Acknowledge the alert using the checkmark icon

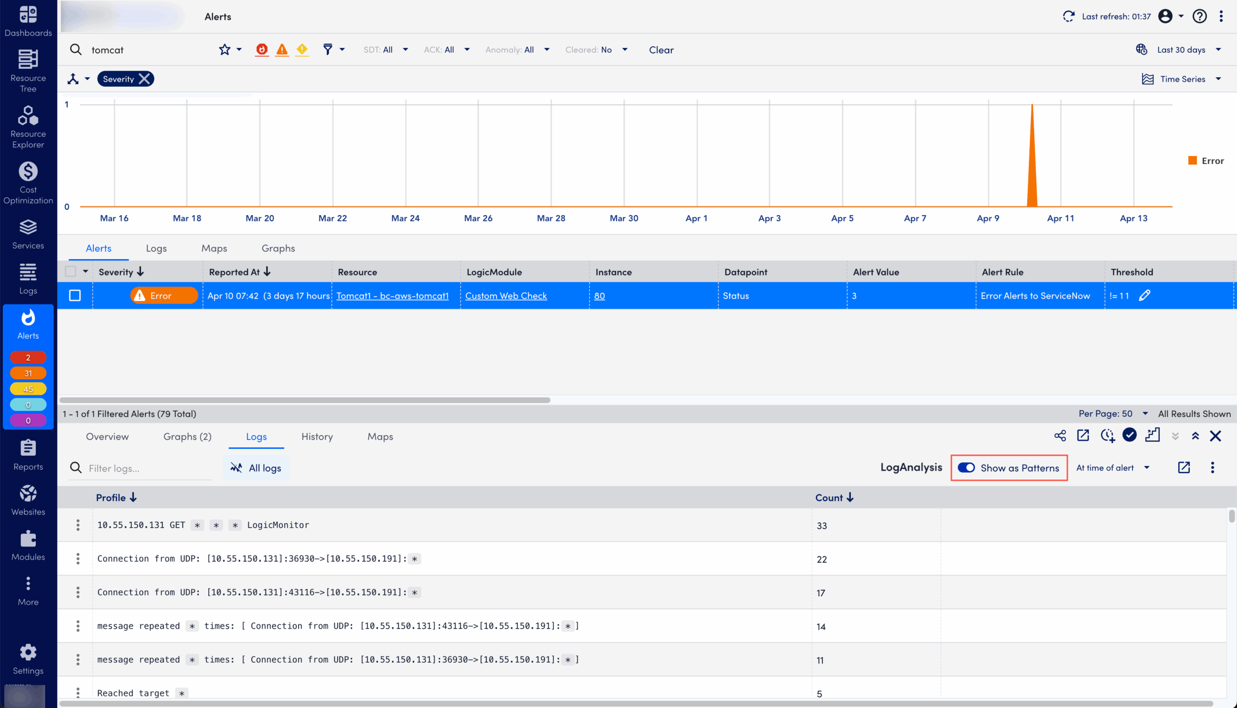(1130, 436)
